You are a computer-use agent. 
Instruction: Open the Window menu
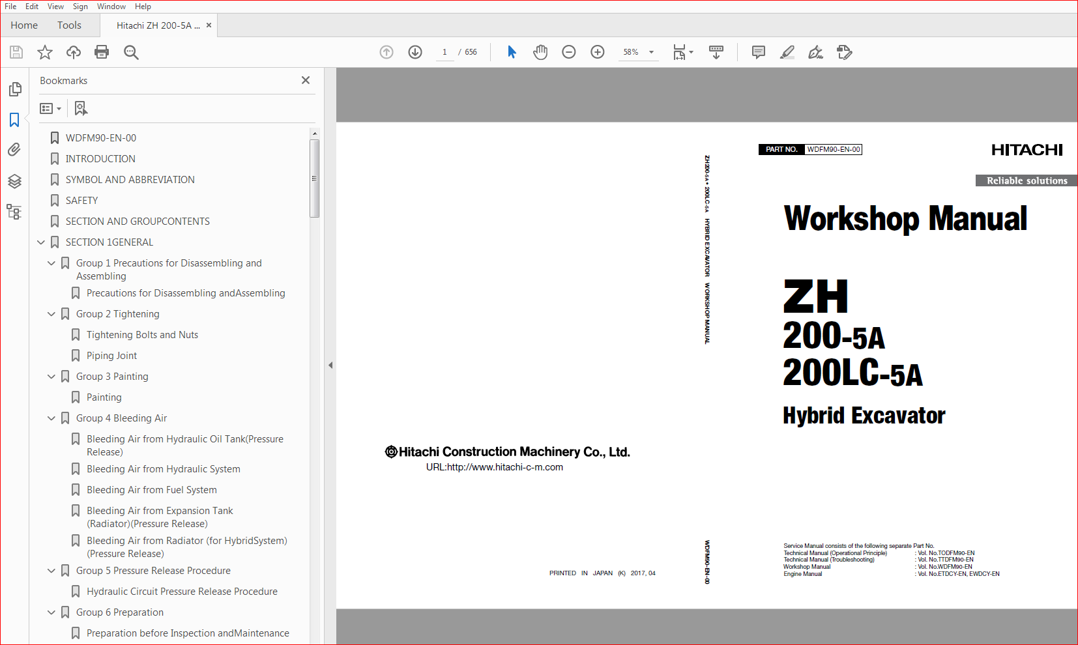(x=111, y=7)
